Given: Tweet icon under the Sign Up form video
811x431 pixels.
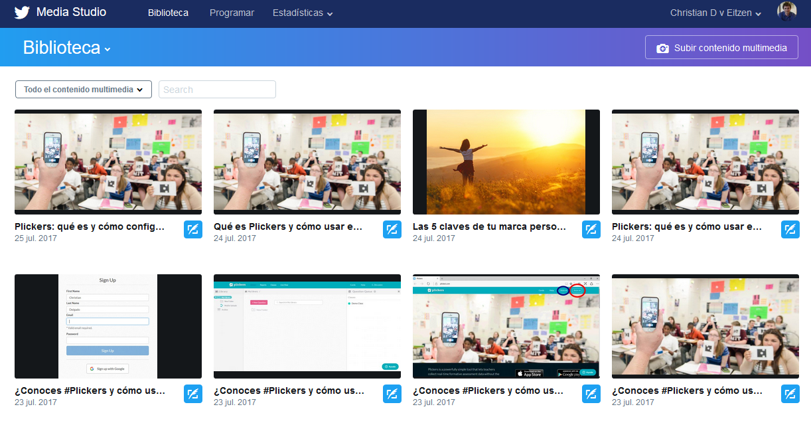Looking at the screenshot, I should pos(193,394).
